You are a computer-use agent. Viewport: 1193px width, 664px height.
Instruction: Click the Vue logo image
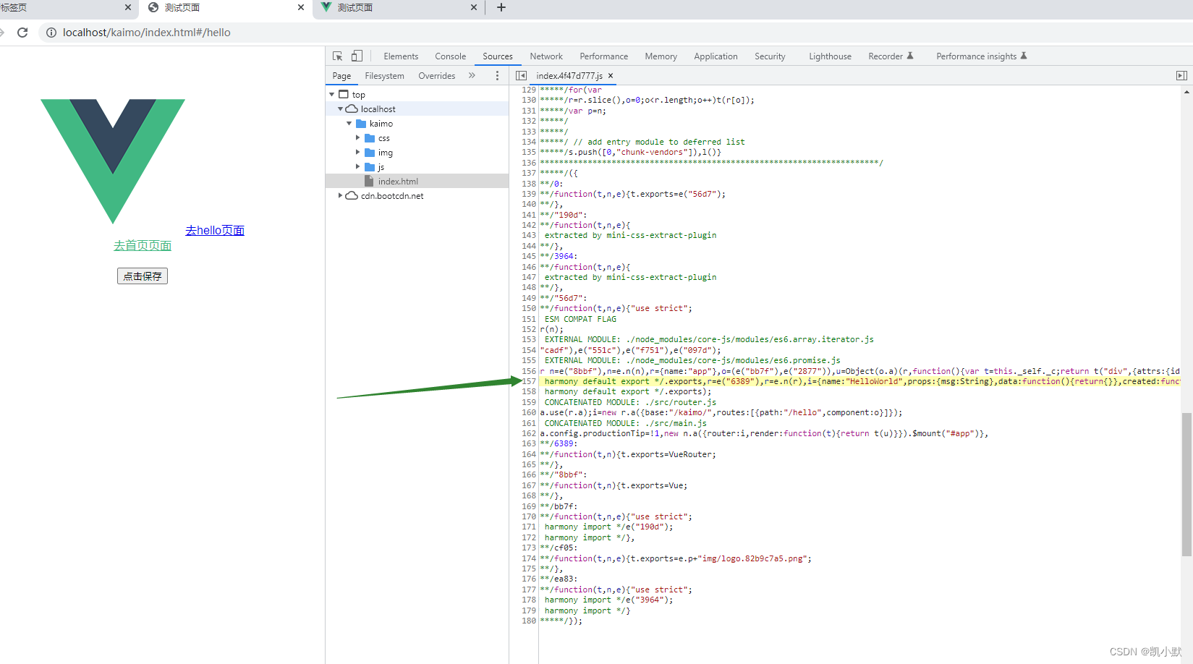(113, 161)
